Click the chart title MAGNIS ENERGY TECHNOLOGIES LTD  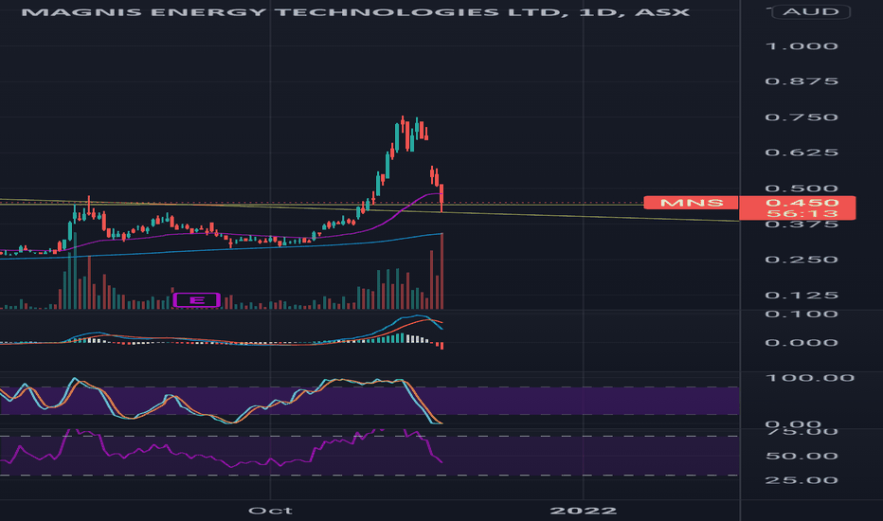click(293, 11)
